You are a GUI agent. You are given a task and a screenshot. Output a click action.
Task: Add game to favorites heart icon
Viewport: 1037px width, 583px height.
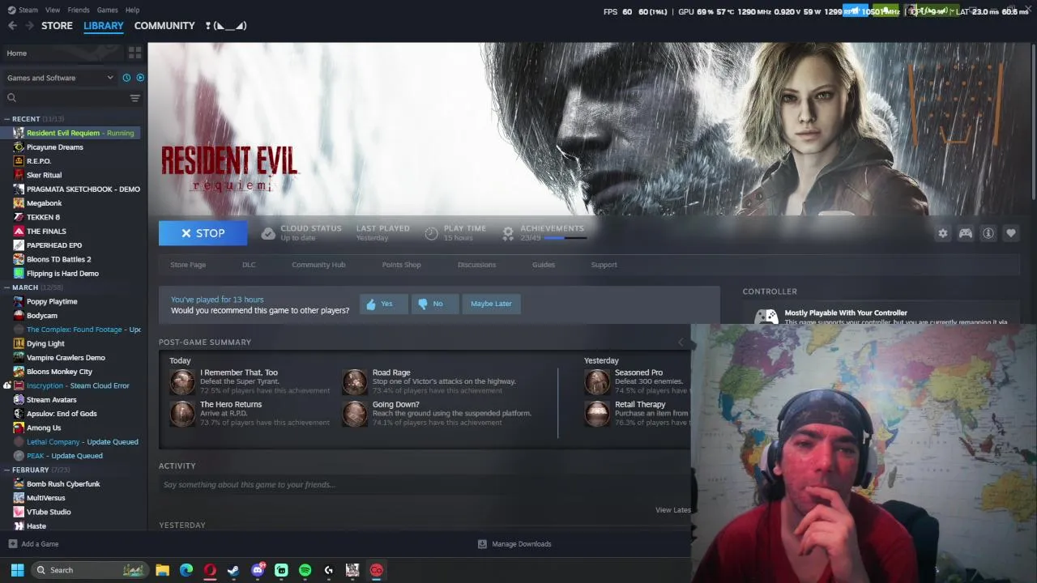click(x=1011, y=233)
